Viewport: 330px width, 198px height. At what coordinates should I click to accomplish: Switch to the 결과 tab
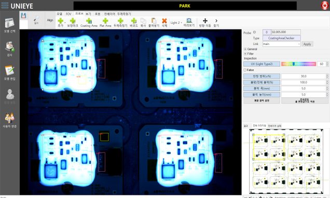click(x=246, y=126)
